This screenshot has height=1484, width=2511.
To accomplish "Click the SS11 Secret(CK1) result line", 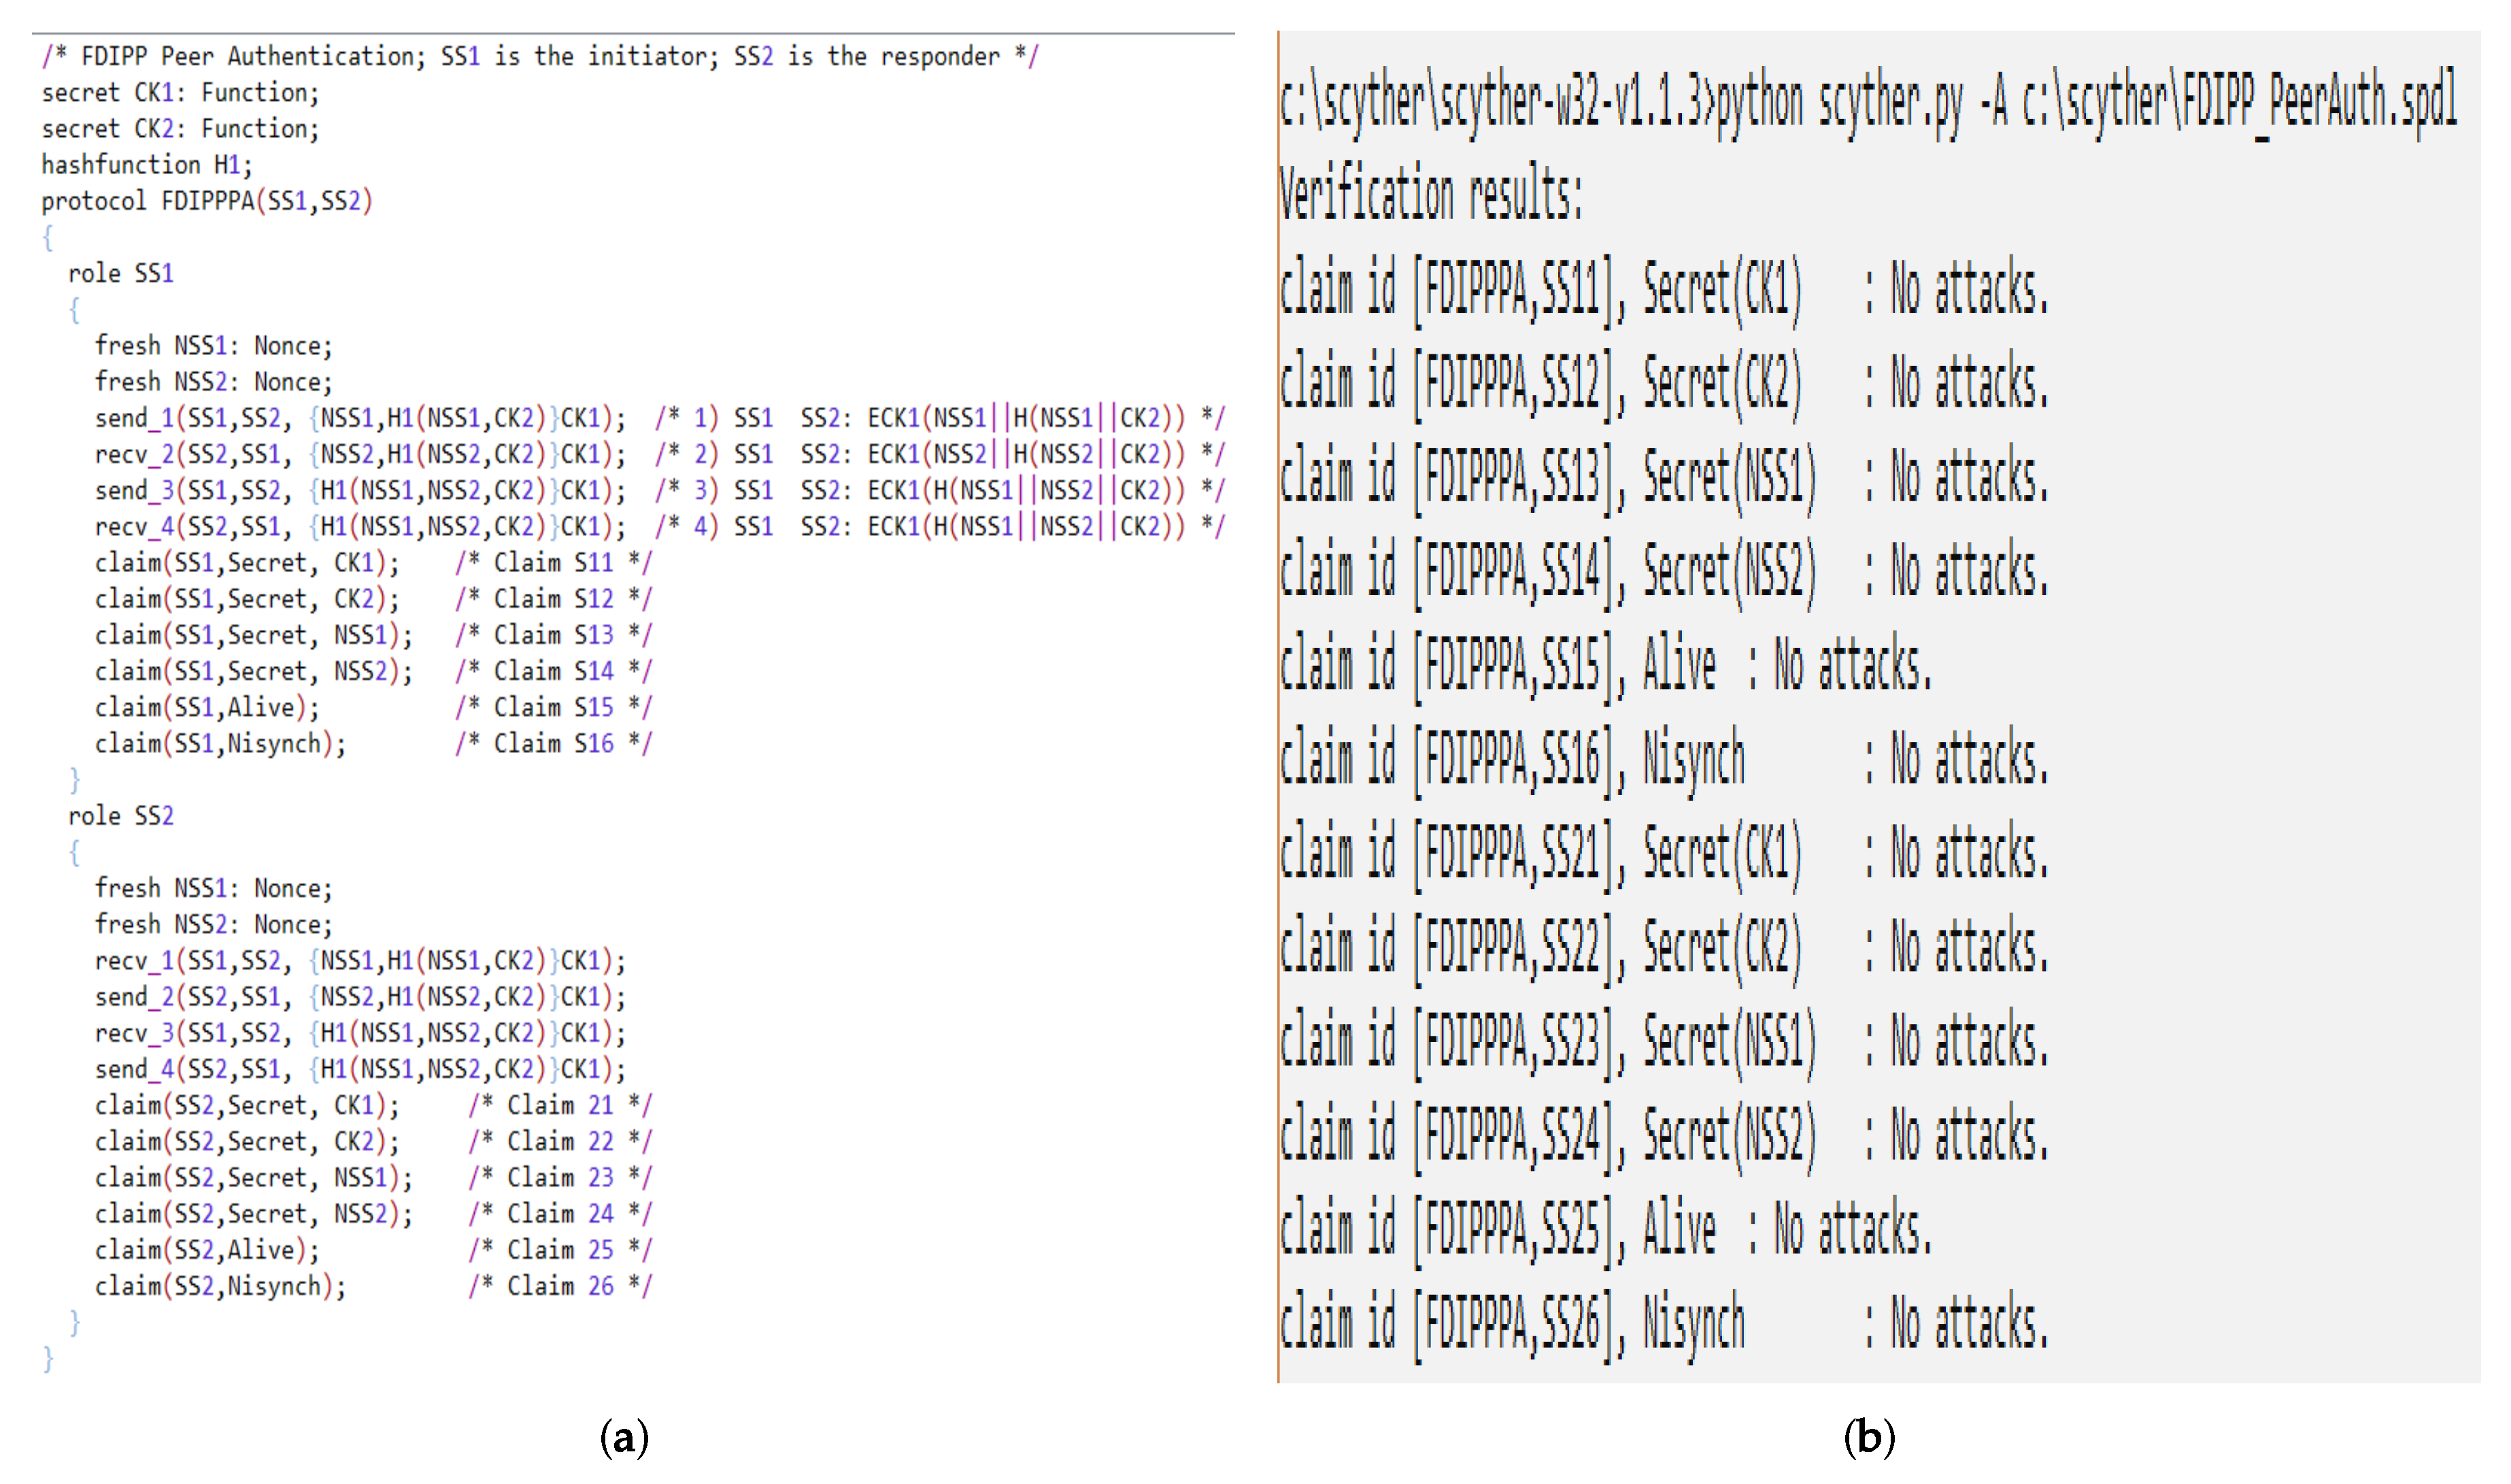I will pos(1663,290).
